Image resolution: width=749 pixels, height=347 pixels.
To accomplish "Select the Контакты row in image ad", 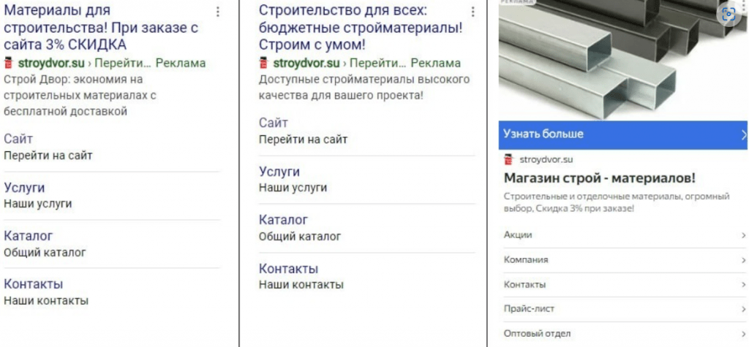I will coord(625,285).
